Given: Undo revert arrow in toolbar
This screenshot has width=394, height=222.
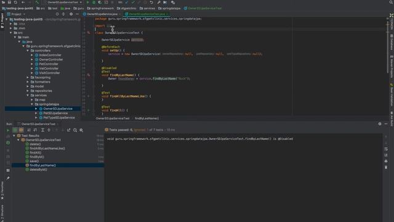Looking at the screenshot, I should point(151,2).
